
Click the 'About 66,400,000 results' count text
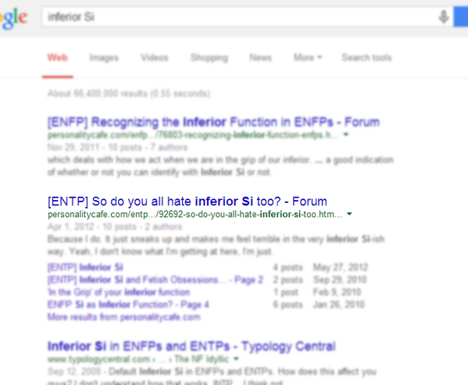pos(129,94)
